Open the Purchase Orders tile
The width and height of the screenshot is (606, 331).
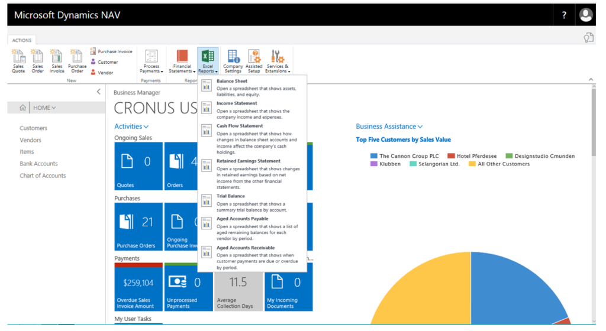point(138,226)
